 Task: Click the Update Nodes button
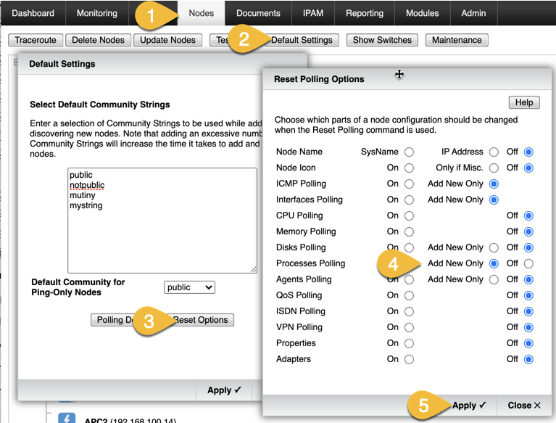click(167, 40)
